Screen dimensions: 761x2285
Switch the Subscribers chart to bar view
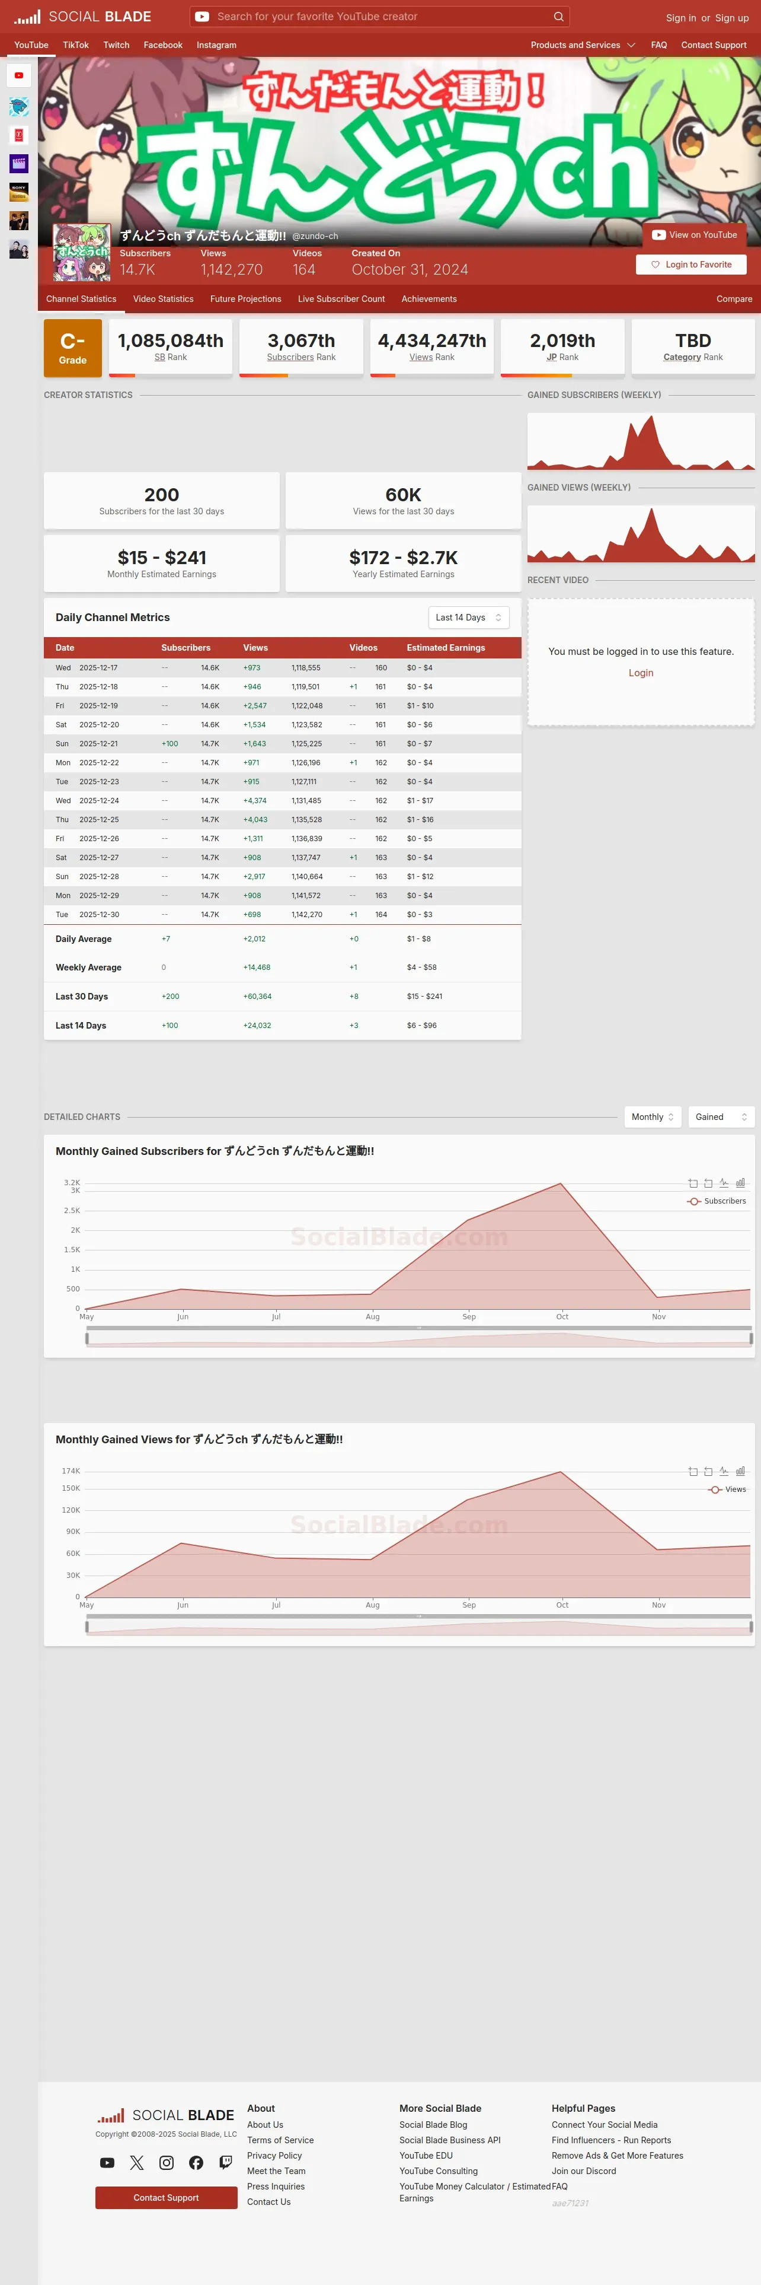point(740,1183)
